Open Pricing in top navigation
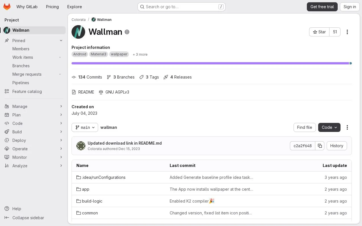The height and width of the screenshot is (226, 362). tap(52, 7)
